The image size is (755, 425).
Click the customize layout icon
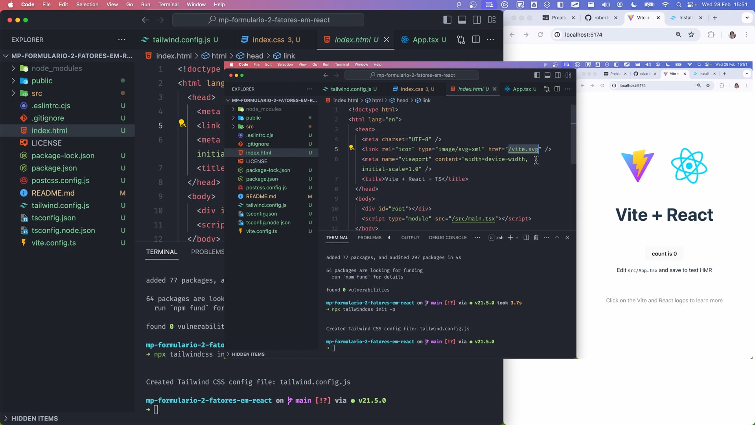click(x=492, y=20)
